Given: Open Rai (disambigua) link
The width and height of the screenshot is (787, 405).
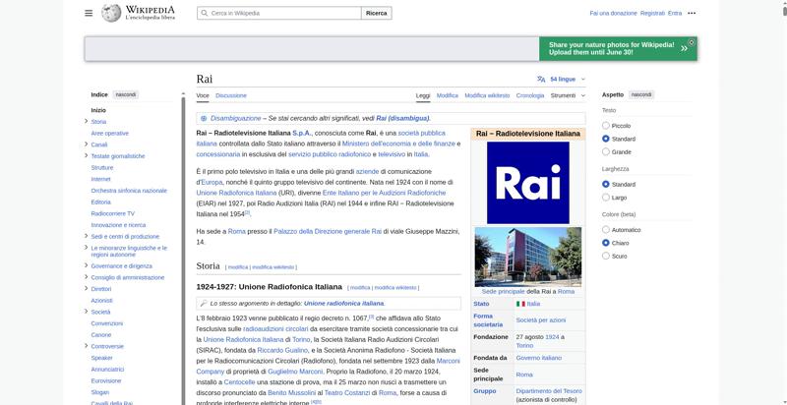Looking at the screenshot, I should (x=402, y=118).
